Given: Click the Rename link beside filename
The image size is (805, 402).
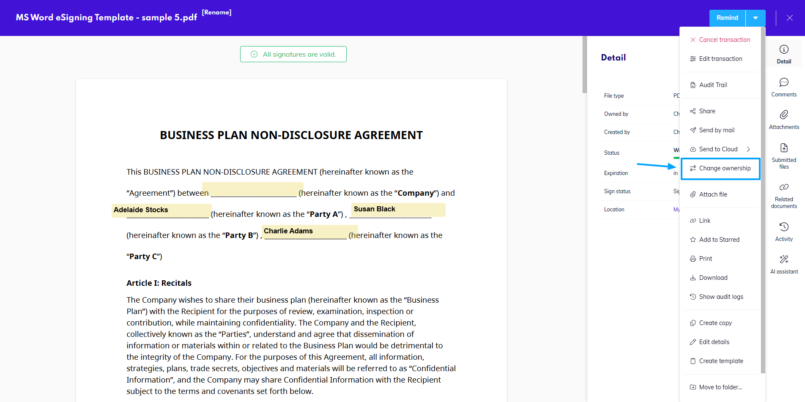Looking at the screenshot, I should coord(216,12).
